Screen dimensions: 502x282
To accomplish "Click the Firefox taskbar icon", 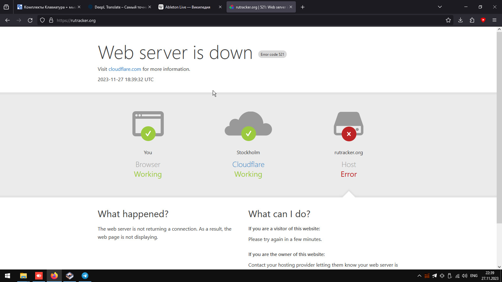I will pyautogui.click(x=54, y=276).
